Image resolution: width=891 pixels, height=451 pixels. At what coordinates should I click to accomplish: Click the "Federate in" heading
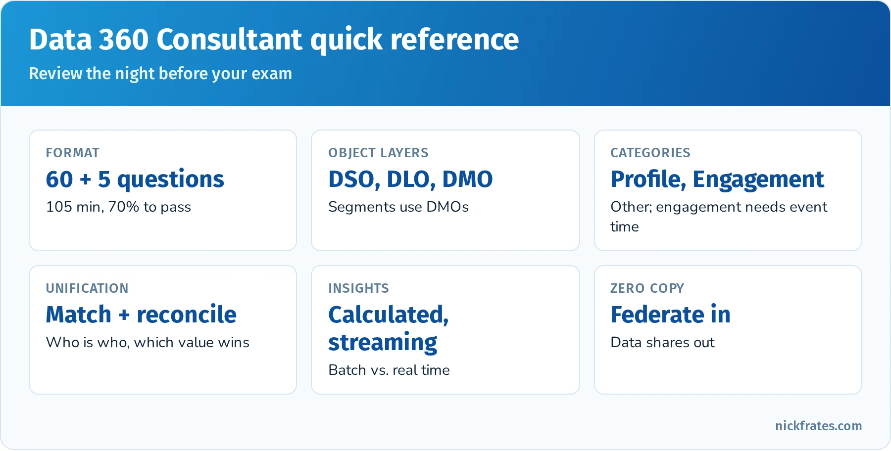(670, 315)
